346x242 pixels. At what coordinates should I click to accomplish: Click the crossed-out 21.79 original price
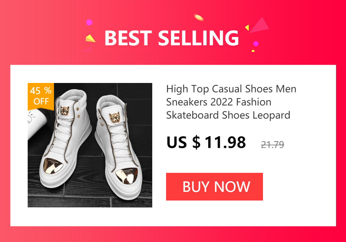[x=272, y=145]
